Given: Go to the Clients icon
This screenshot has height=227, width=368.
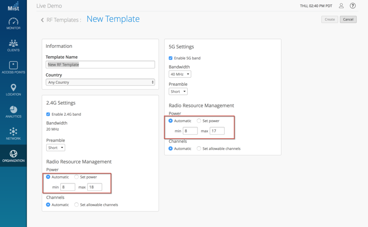Looking at the screenshot, I should [13, 43].
